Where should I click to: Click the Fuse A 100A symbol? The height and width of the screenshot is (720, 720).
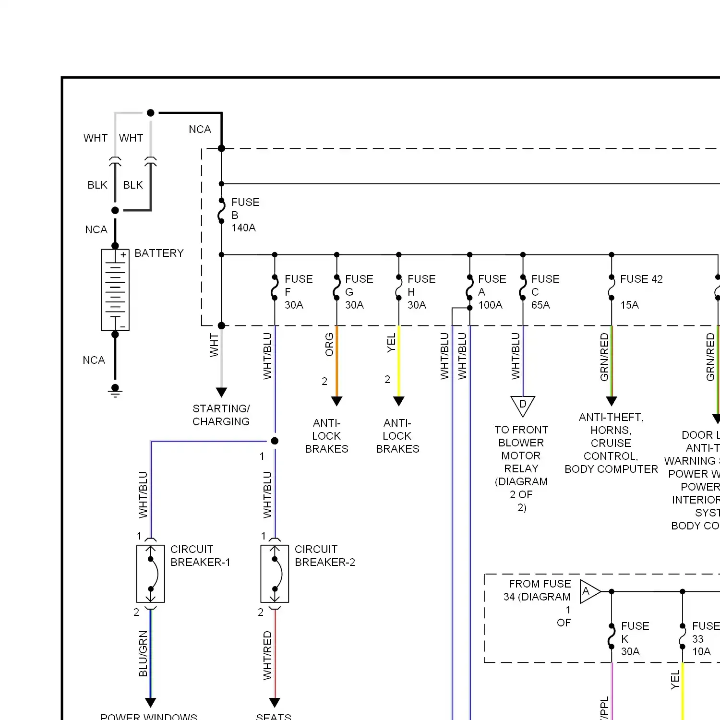click(x=470, y=288)
